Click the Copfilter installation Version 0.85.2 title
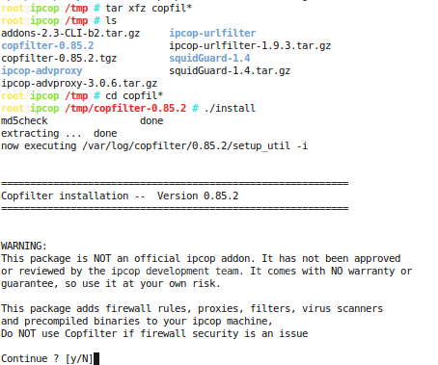The width and height of the screenshot is (438, 365). click(120, 196)
